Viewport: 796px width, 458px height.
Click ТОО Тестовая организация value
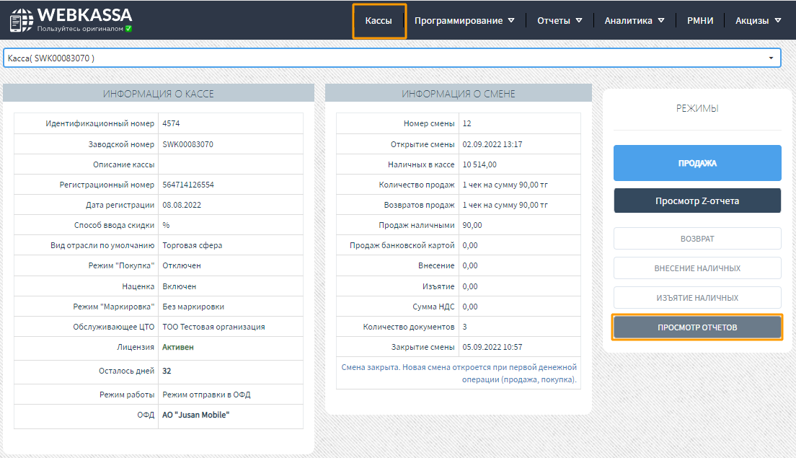pyautogui.click(x=213, y=327)
